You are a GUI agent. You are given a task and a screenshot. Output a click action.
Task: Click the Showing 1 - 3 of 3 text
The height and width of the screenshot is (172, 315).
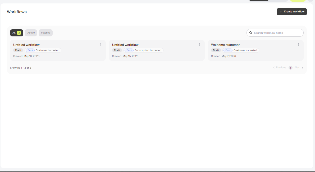[x=21, y=68]
